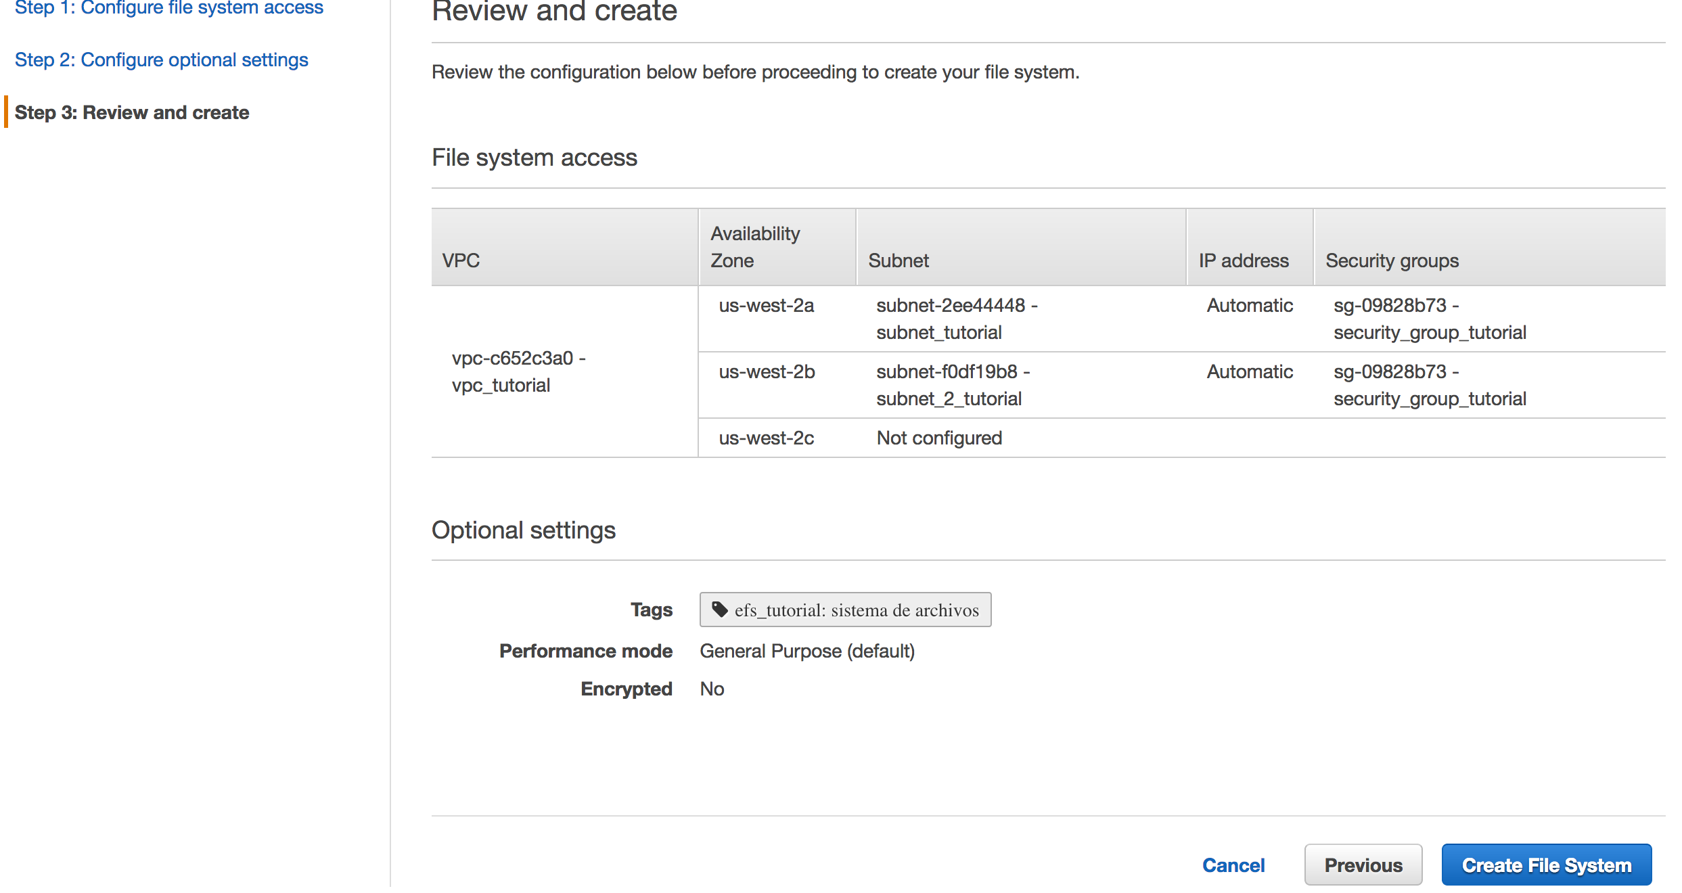
Task: Click the General Purpose (default) performance value
Action: tap(806, 651)
